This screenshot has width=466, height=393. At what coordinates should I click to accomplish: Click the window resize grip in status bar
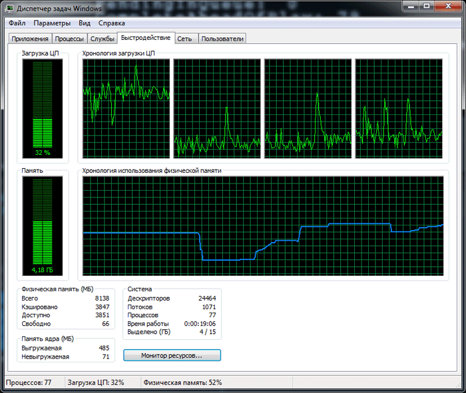pyautogui.click(x=458, y=385)
